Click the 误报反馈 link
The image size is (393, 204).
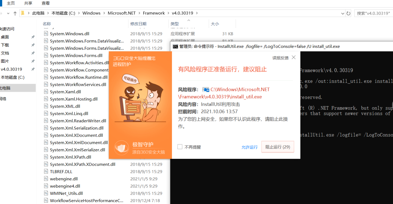(280, 58)
